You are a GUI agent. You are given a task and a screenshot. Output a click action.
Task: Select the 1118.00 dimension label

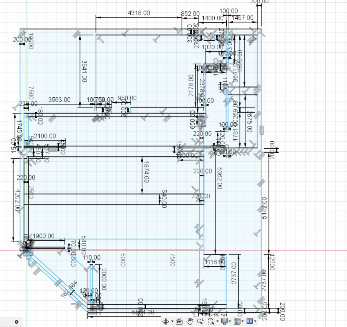pos(215,262)
